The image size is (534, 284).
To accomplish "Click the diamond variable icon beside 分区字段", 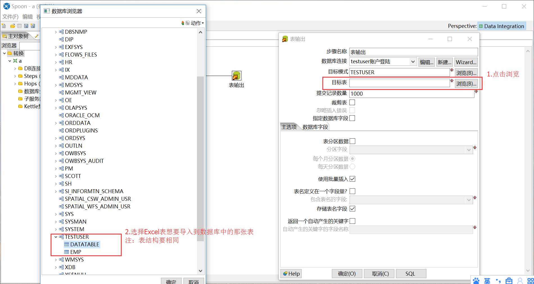I will tap(475, 148).
